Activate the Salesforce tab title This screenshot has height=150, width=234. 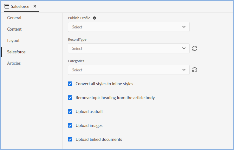(x=20, y=6)
